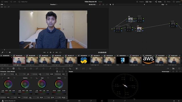This screenshot has height=102, width=182.
Task: Show the Timeline panel button
Action: point(140,2)
